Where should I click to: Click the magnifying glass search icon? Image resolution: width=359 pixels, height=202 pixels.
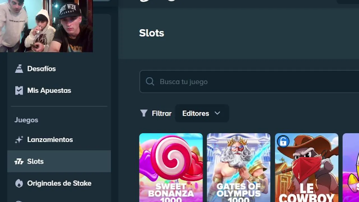click(x=150, y=82)
